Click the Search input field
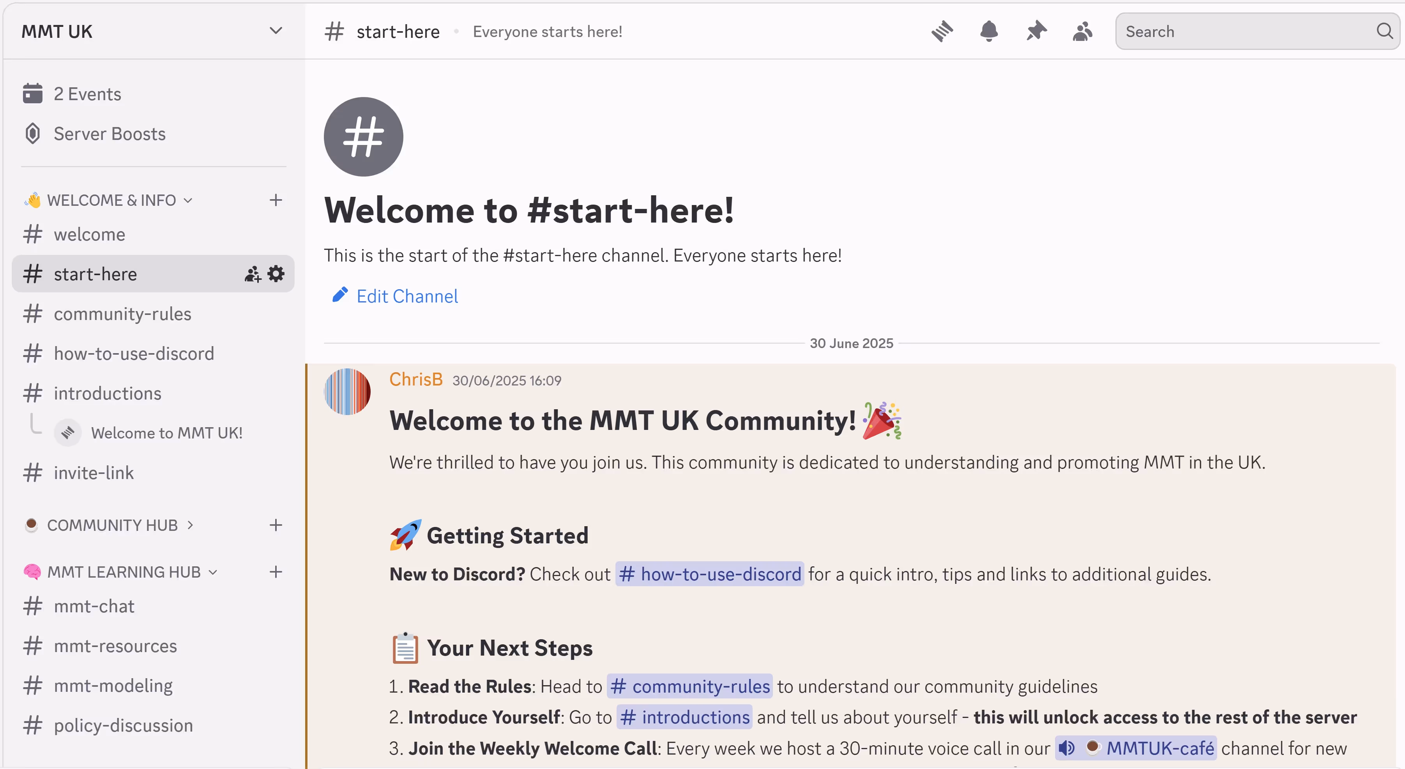 point(1246,31)
